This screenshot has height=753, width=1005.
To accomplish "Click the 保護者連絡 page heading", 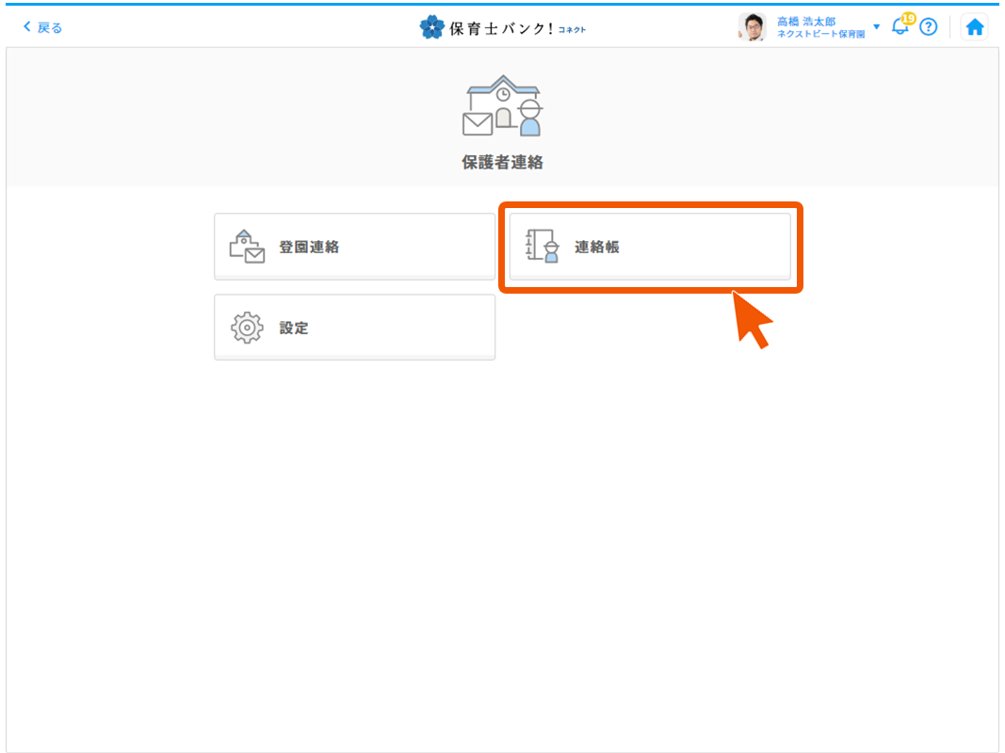I will (x=502, y=162).
